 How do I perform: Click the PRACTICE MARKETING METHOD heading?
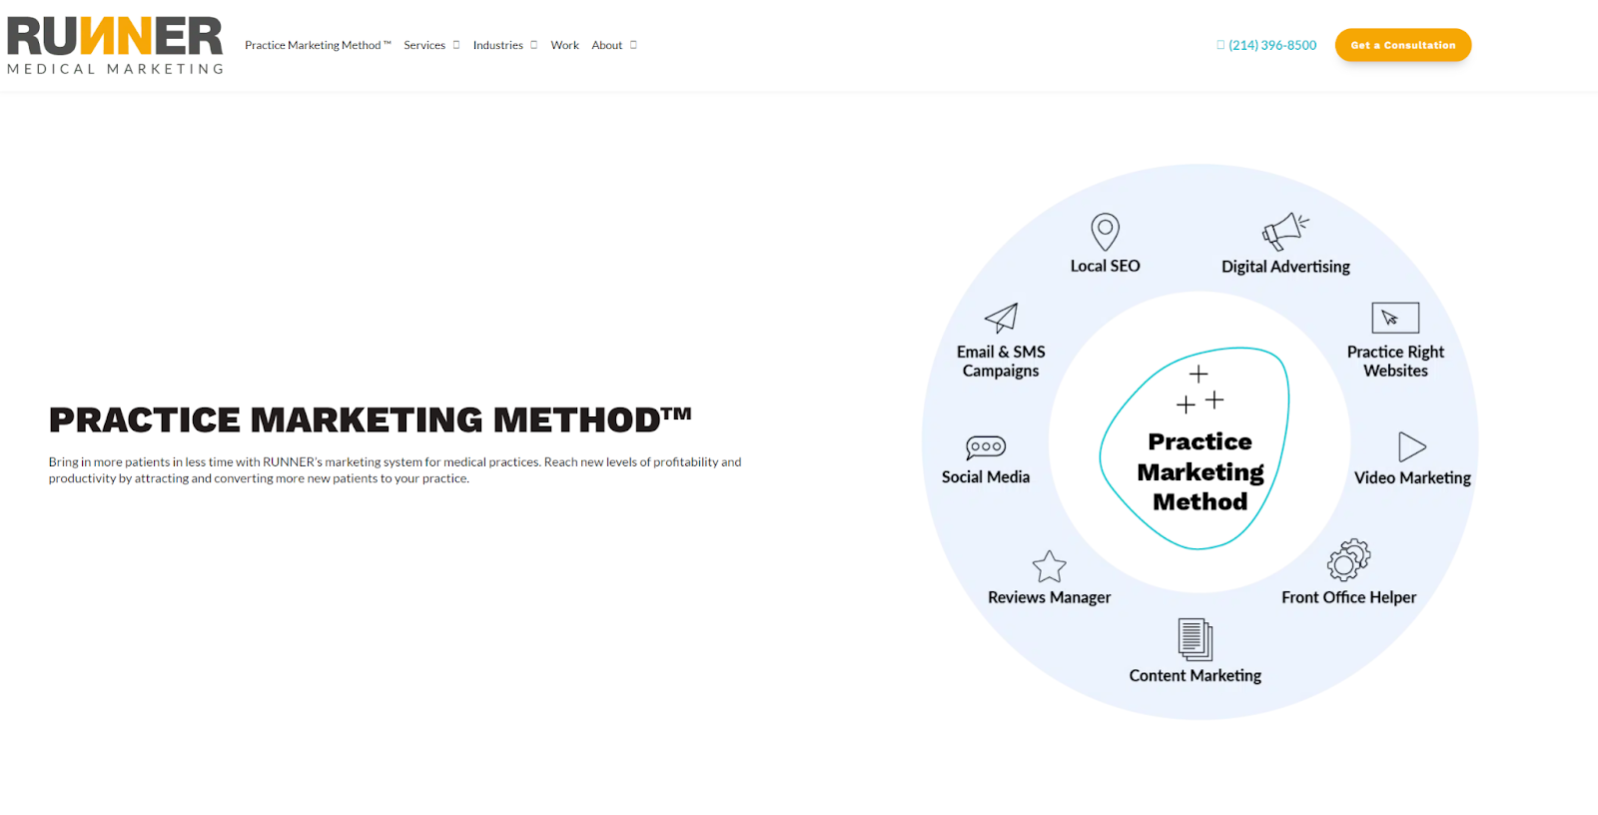coord(371,419)
